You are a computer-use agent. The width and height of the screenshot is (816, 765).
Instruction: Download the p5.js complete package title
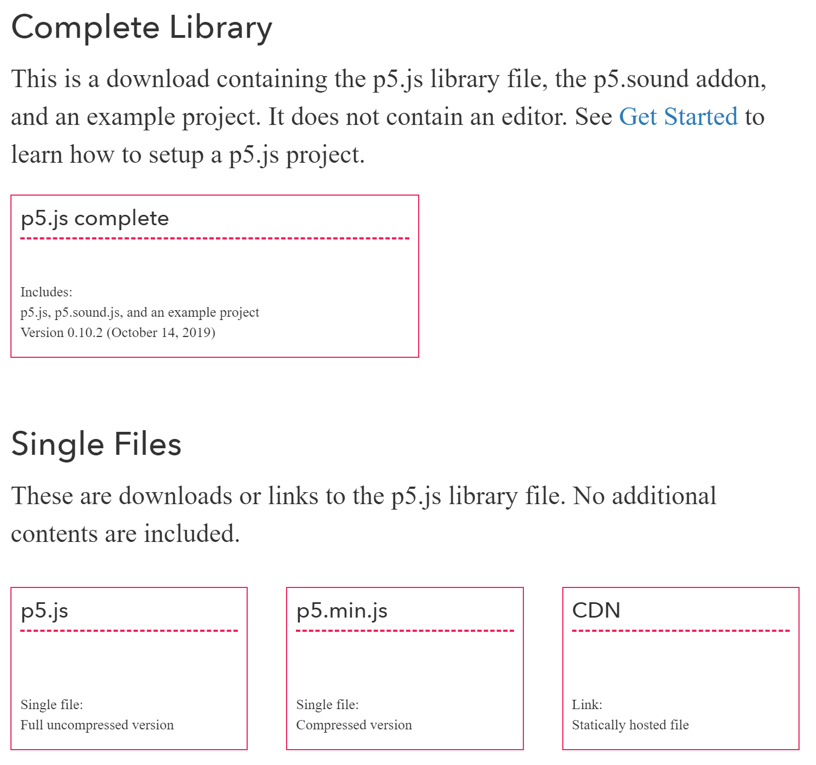[95, 219]
